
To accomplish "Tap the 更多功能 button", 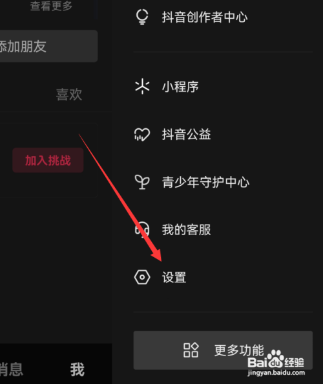I will 223,350.
